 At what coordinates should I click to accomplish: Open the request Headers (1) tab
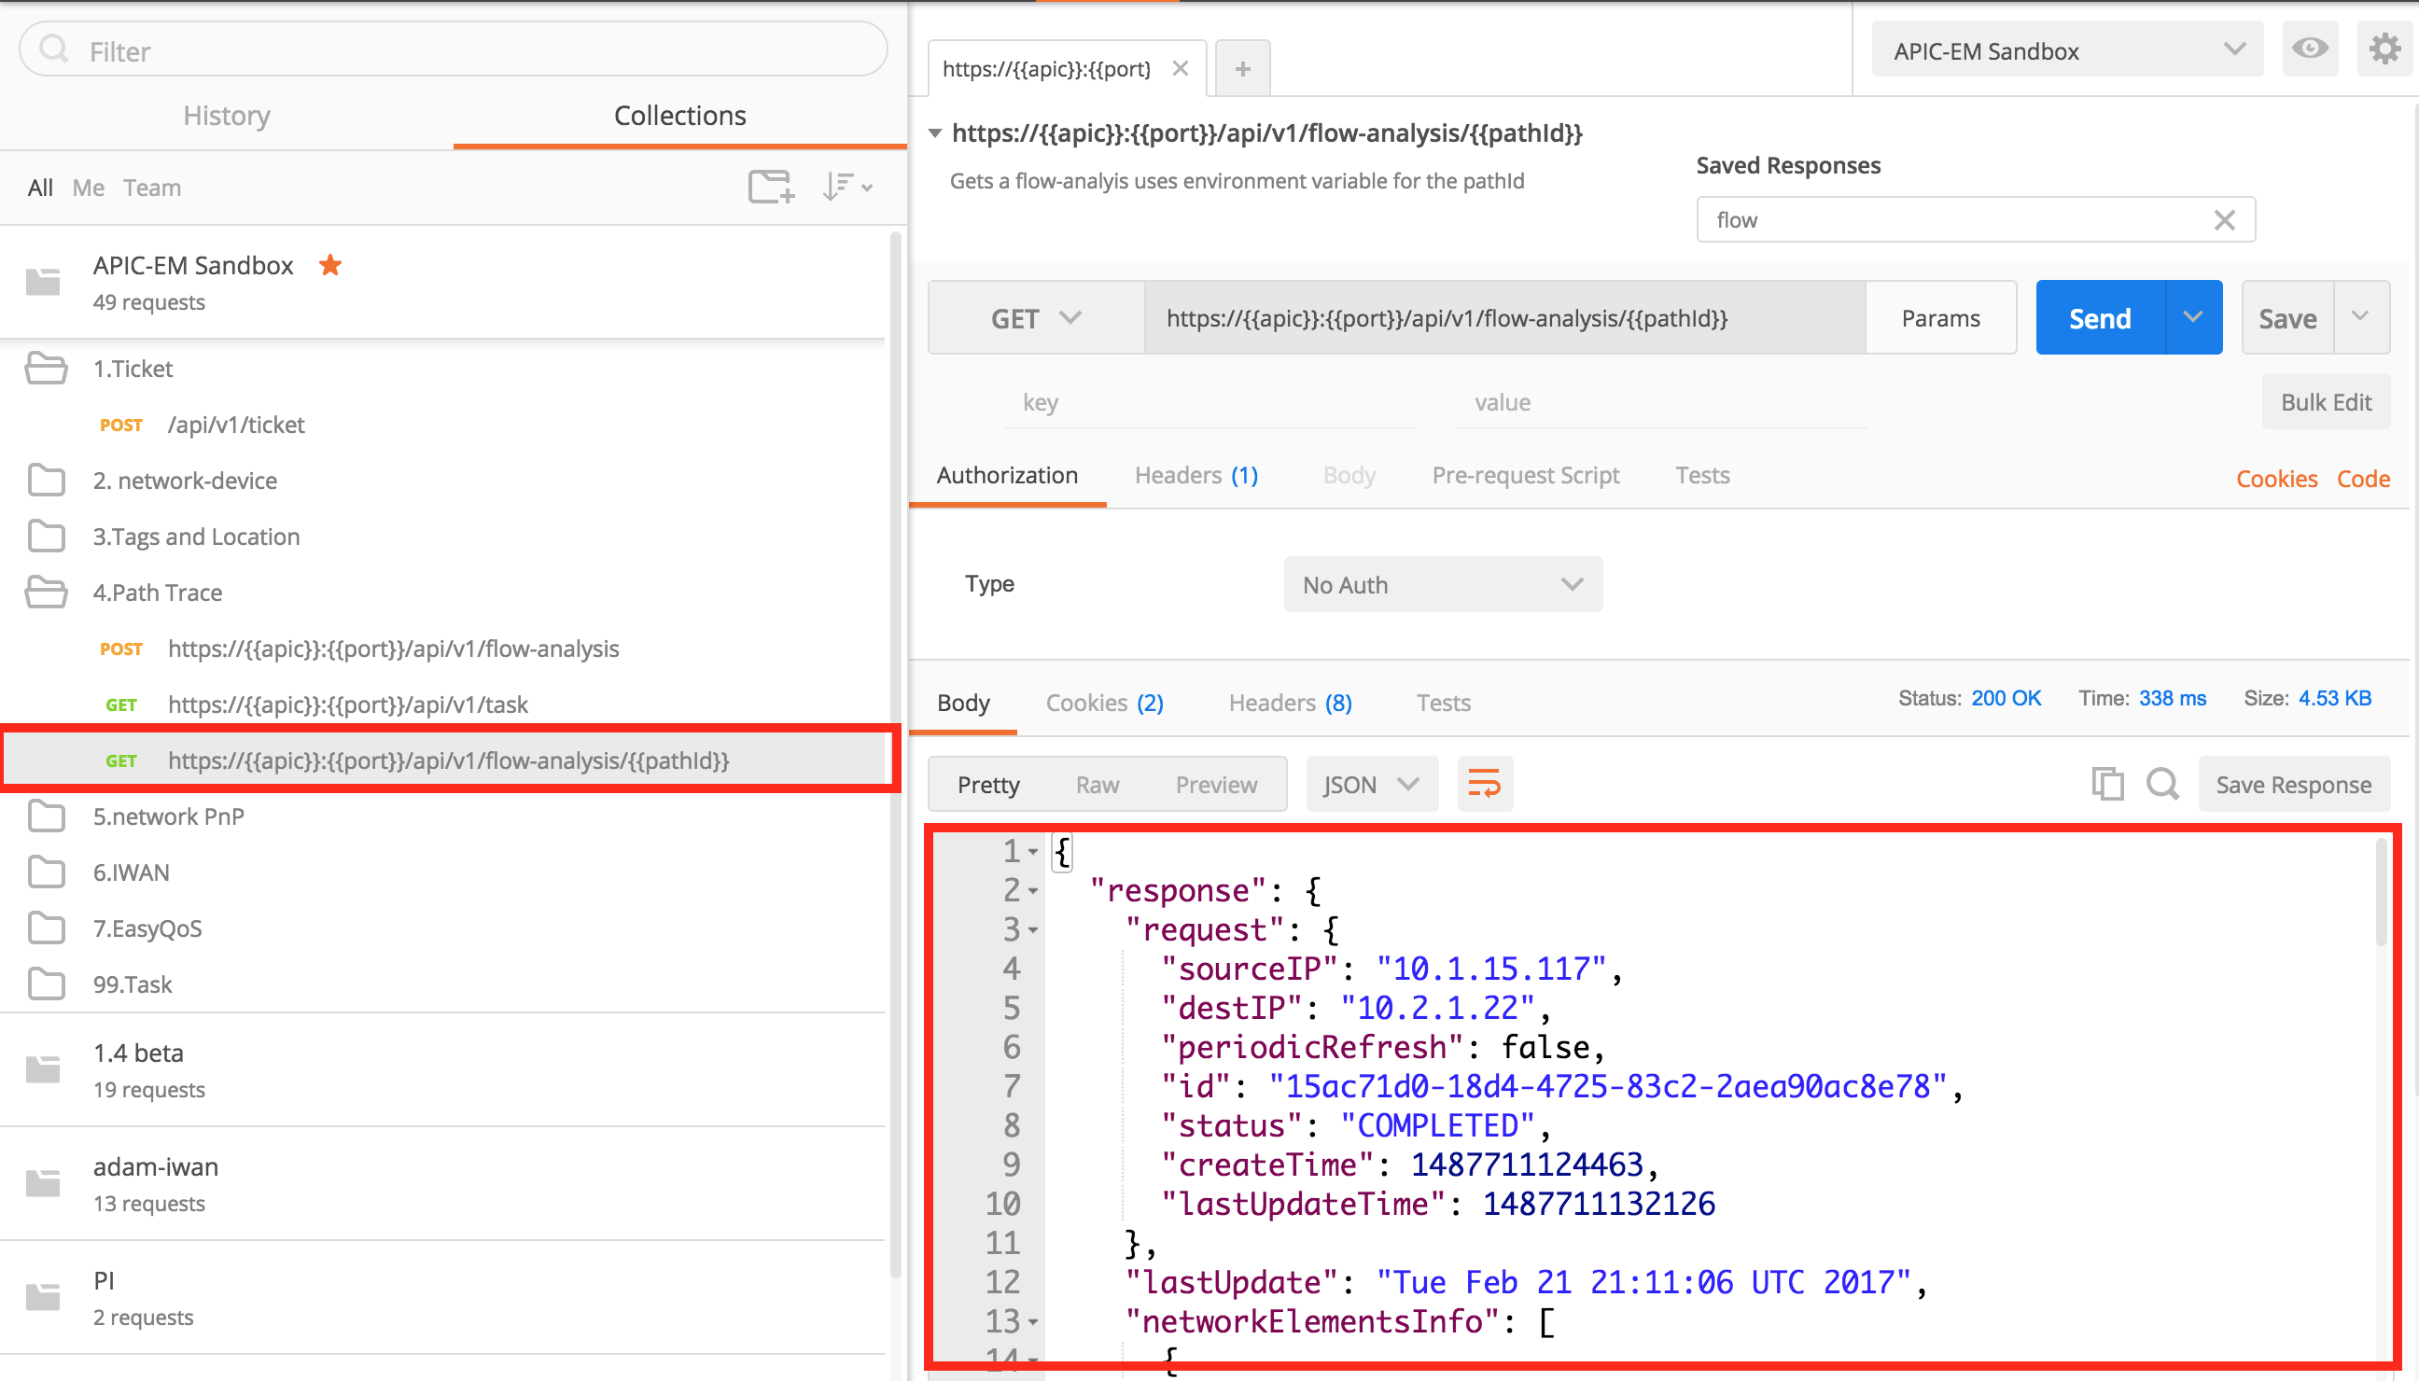(x=1196, y=475)
